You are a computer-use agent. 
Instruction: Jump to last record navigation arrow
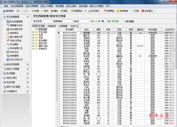coord(102,21)
